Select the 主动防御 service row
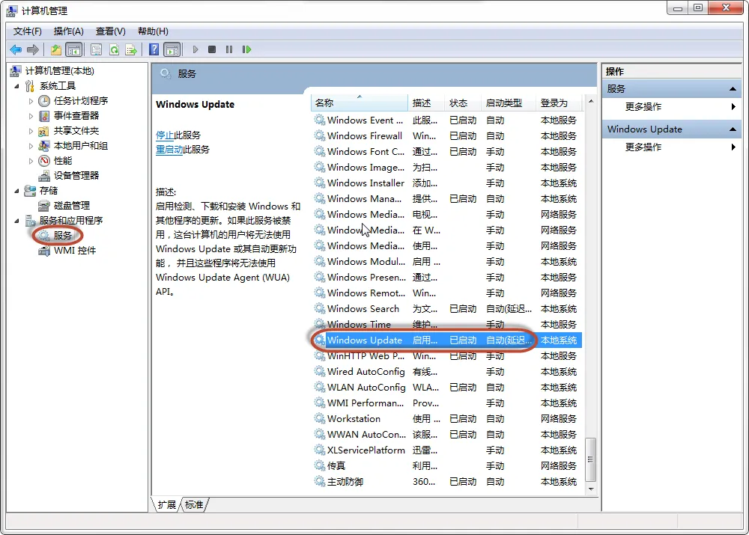Viewport: 749px width, 535px height. pyautogui.click(x=447, y=482)
